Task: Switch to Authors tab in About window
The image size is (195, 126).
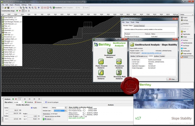Action: pyautogui.click(x=156, y=56)
